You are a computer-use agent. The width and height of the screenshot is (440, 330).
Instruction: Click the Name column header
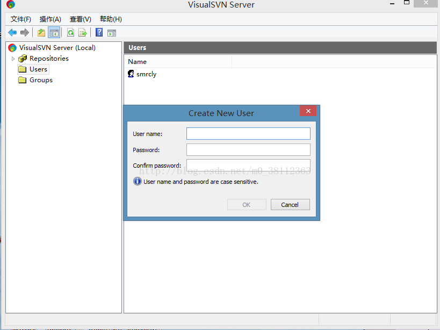click(x=178, y=62)
